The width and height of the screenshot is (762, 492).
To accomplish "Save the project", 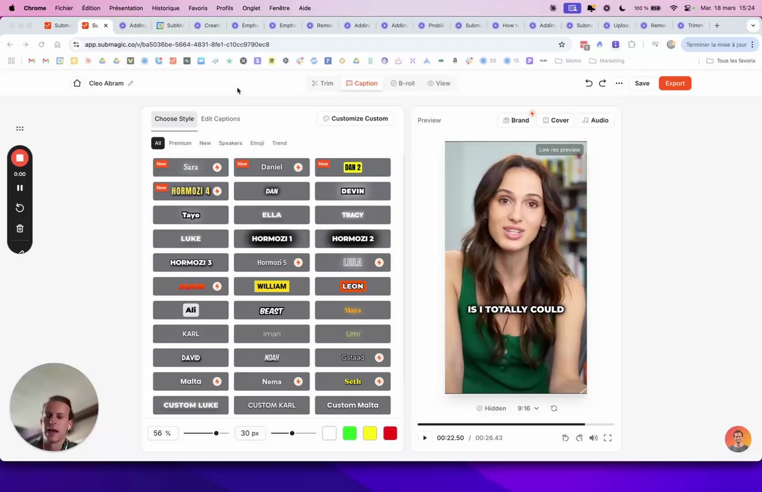I will 642,83.
